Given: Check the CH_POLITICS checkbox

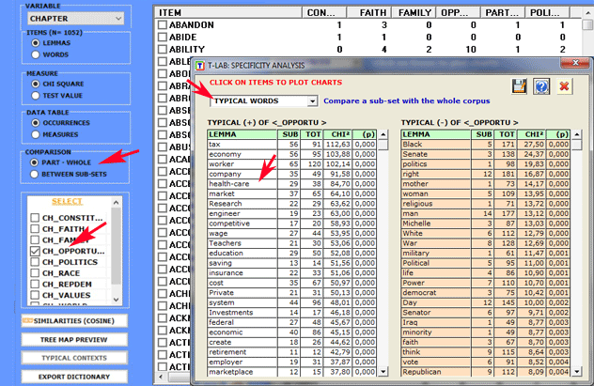Looking at the screenshot, I should pos(35,262).
